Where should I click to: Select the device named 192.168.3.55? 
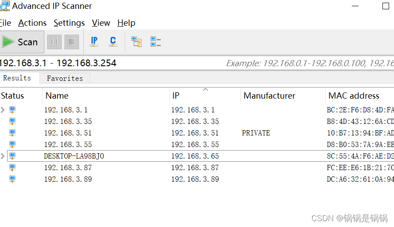coord(68,144)
